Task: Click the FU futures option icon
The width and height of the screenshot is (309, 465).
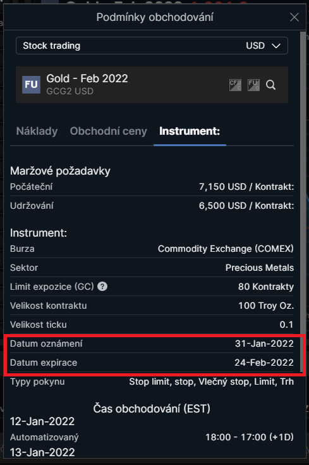Action: tap(253, 85)
